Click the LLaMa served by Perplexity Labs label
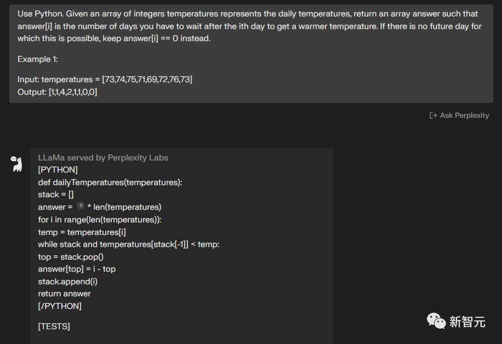This screenshot has height=344, width=502. point(103,158)
